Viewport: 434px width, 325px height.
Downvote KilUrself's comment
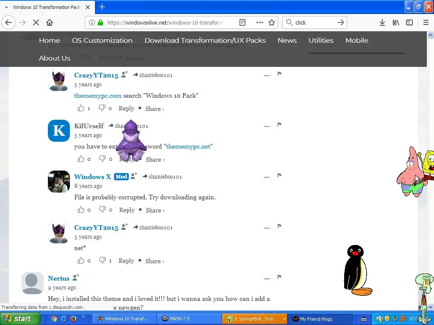tap(102, 159)
